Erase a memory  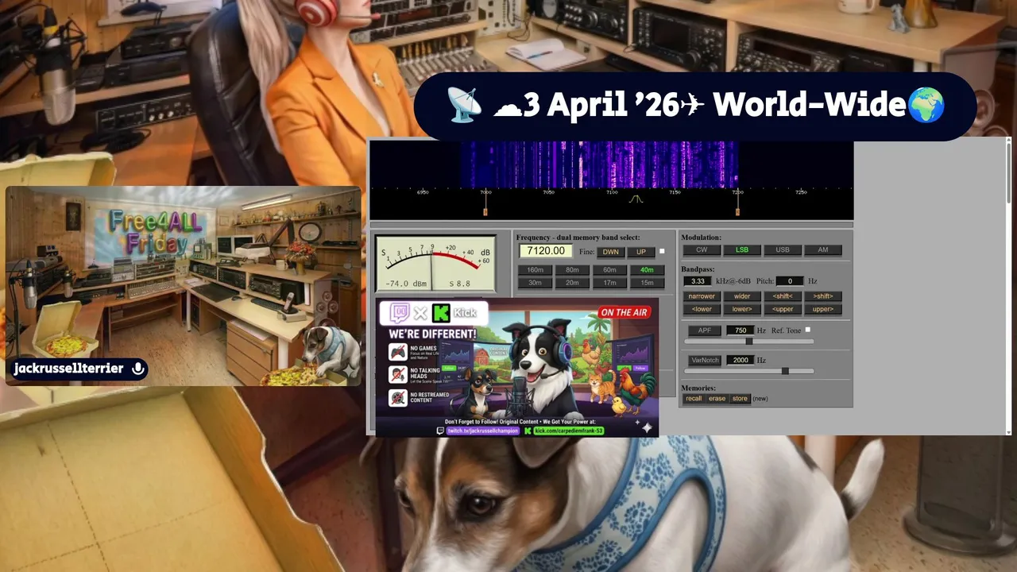pos(717,399)
